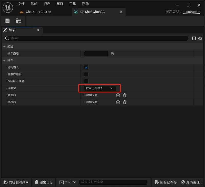The image size is (205, 187).
Task: Open the 帮助 menu
Action: coord(85,4)
